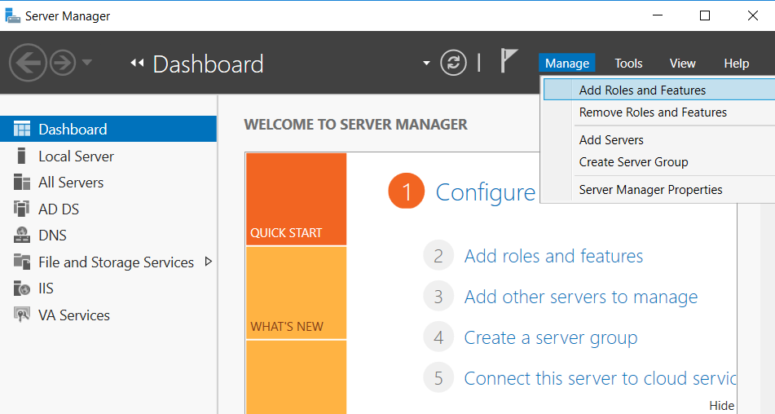Open the navigation history dropdown arrow
The height and width of the screenshot is (414, 775).
click(x=87, y=62)
